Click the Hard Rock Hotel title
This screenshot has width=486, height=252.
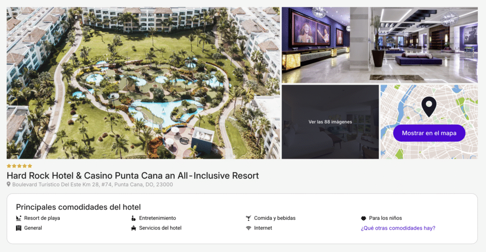(x=133, y=176)
